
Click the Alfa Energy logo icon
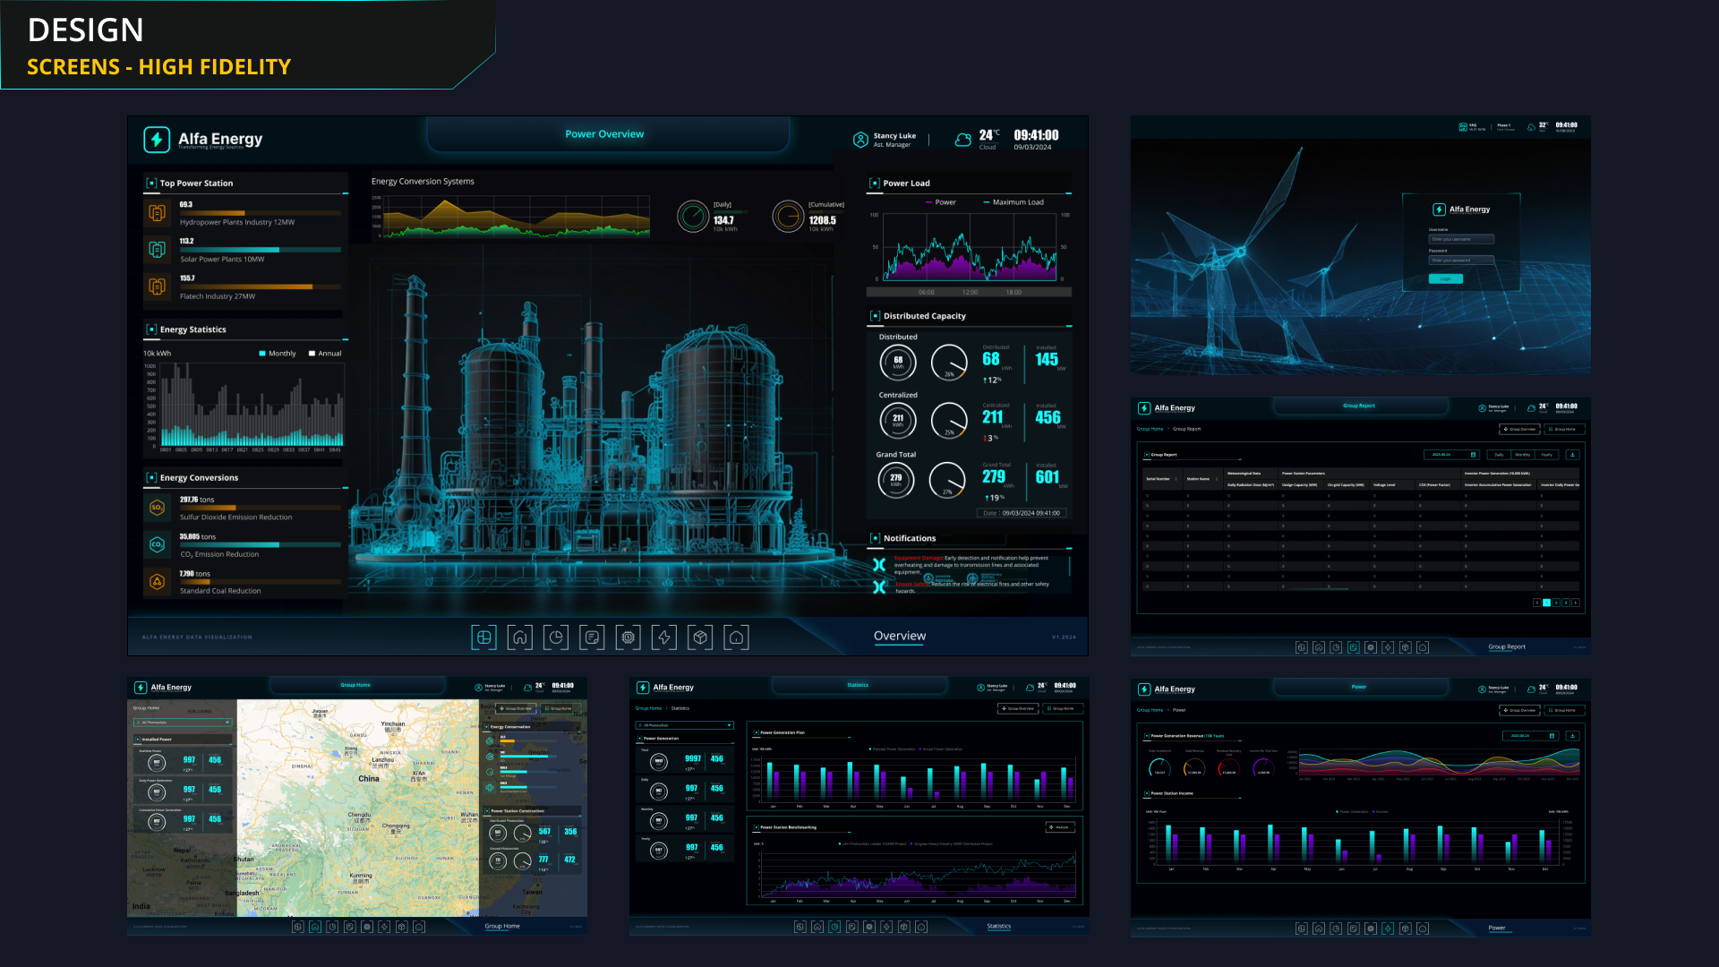[x=157, y=140]
